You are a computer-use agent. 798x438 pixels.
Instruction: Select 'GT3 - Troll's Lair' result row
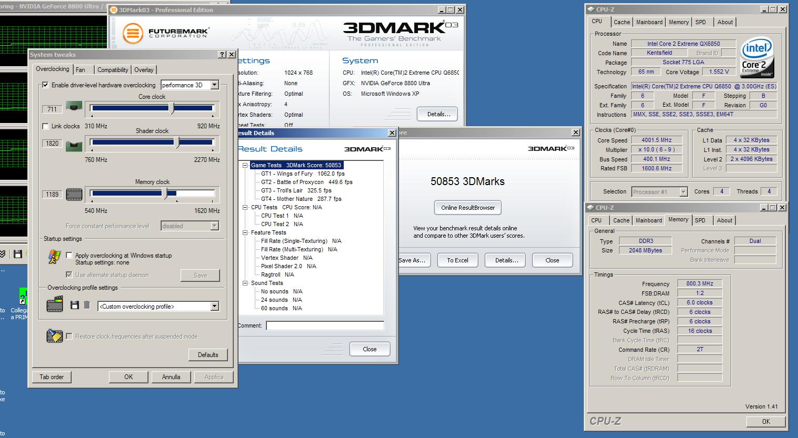click(296, 190)
